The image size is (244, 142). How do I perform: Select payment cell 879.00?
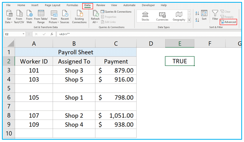(116, 70)
